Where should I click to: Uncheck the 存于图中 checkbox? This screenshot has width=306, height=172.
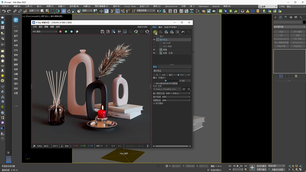point(154,103)
